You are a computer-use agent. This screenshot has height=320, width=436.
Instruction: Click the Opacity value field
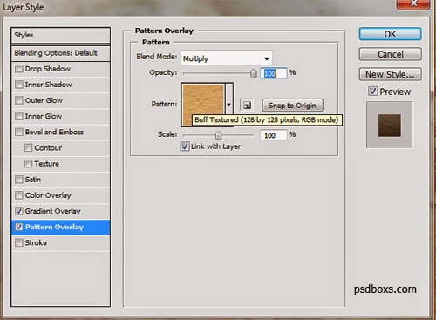click(274, 73)
